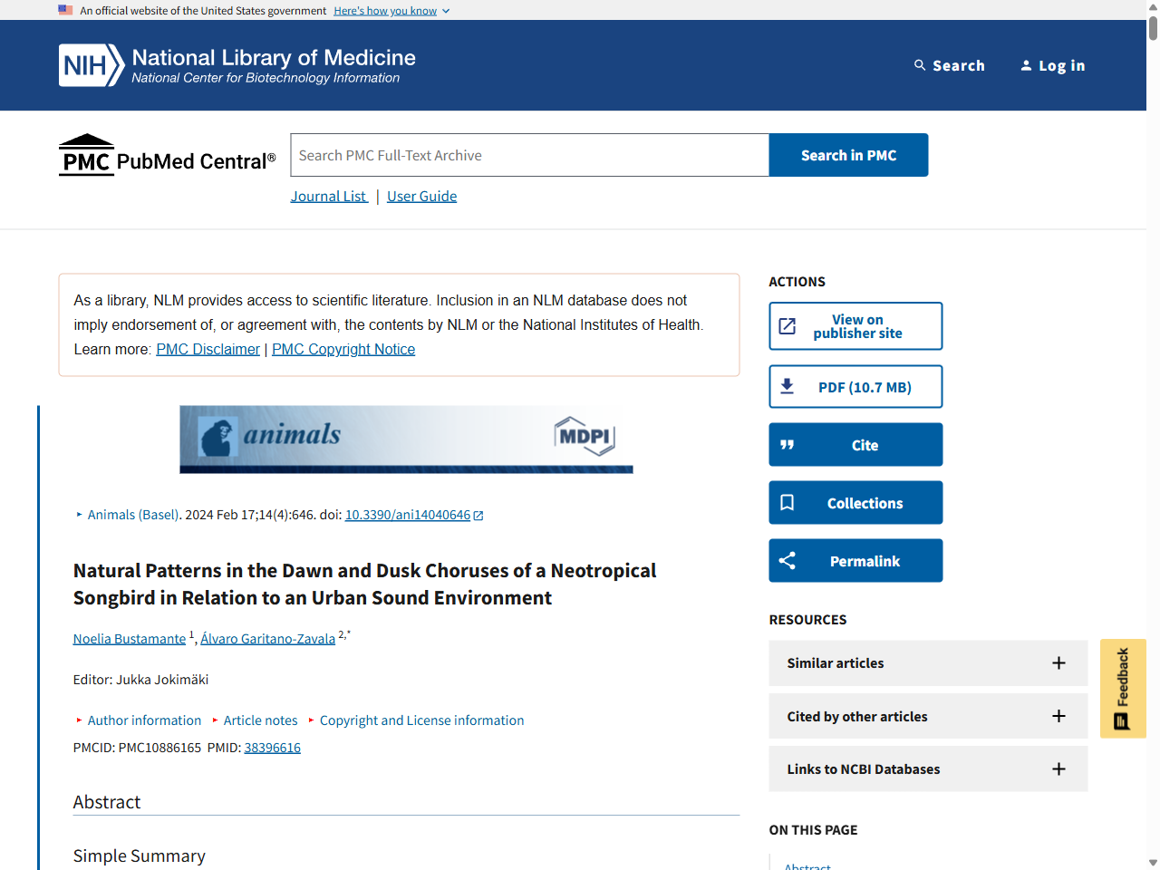1160x870 pixels.
Task: Click the NIH logo icon
Action: click(x=91, y=65)
